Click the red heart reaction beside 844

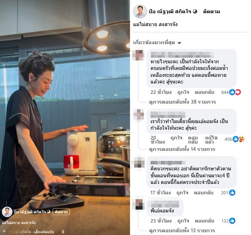point(238,92)
